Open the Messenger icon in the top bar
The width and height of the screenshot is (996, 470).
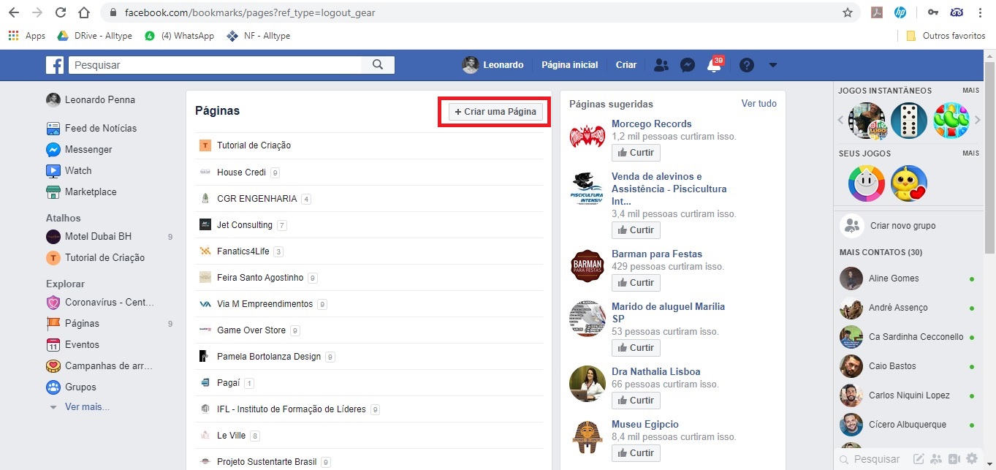[x=688, y=65]
